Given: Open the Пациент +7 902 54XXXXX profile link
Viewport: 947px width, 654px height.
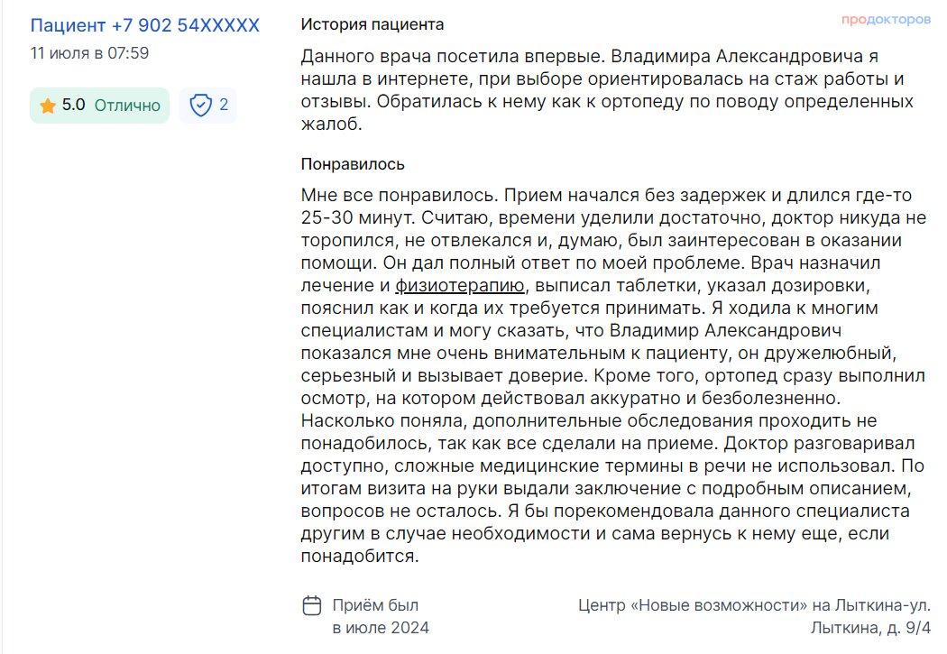Looking at the screenshot, I should pyautogui.click(x=145, y=25).
